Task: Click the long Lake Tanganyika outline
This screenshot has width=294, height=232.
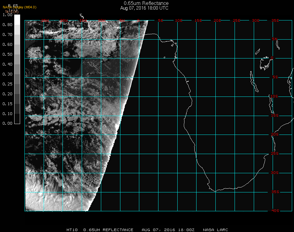Action: click(x=254, y=81)
